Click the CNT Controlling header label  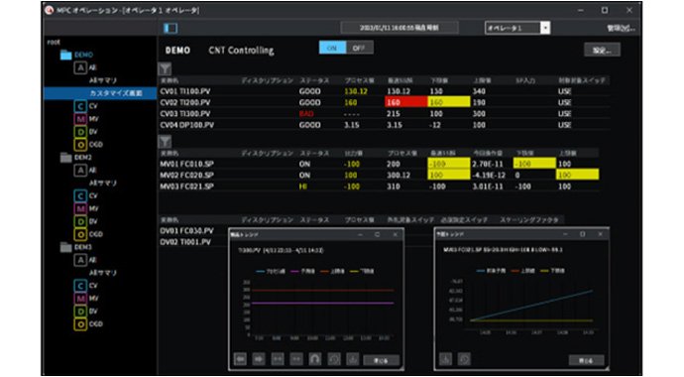[241, 51]
